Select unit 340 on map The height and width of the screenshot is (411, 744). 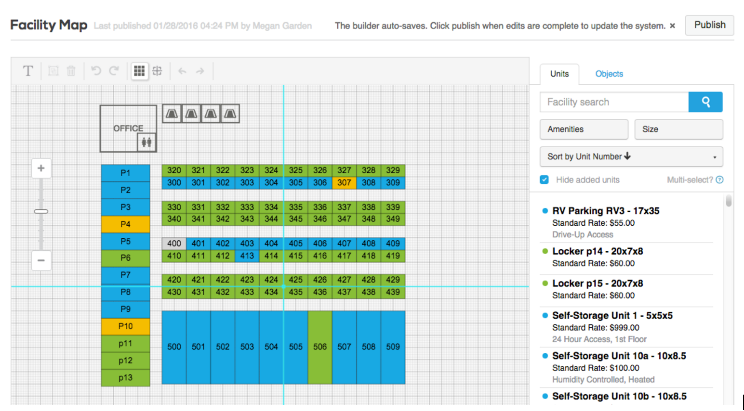pos(174,219)
